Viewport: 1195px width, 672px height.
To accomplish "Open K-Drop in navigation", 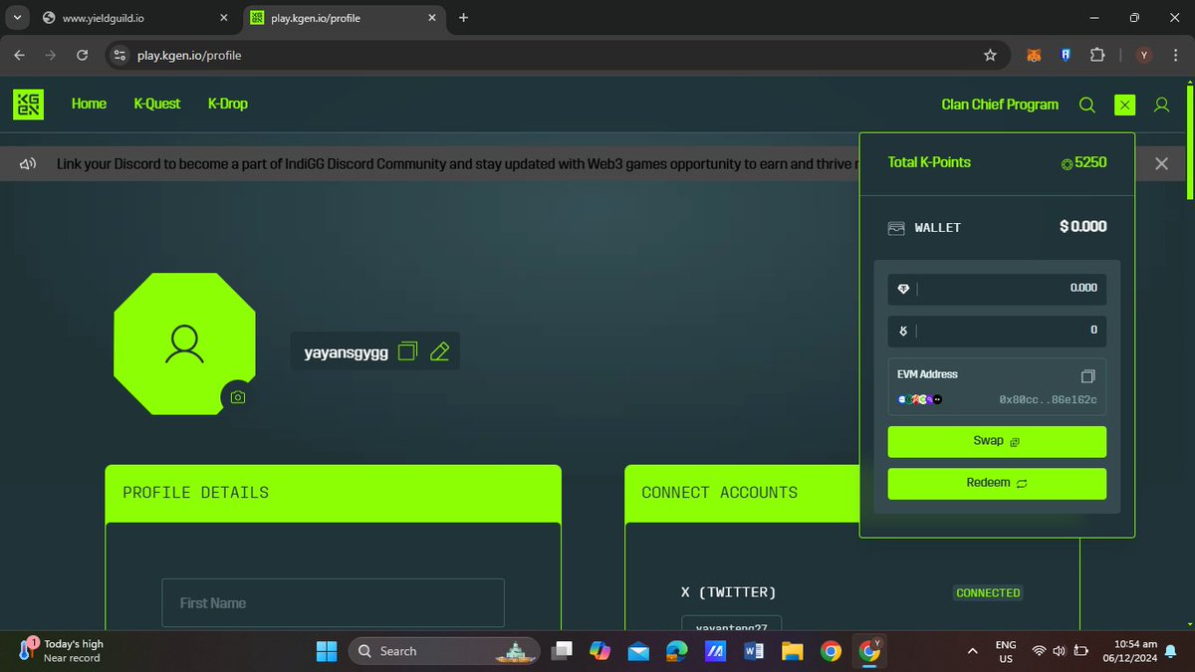I will (x=228, y=104).
